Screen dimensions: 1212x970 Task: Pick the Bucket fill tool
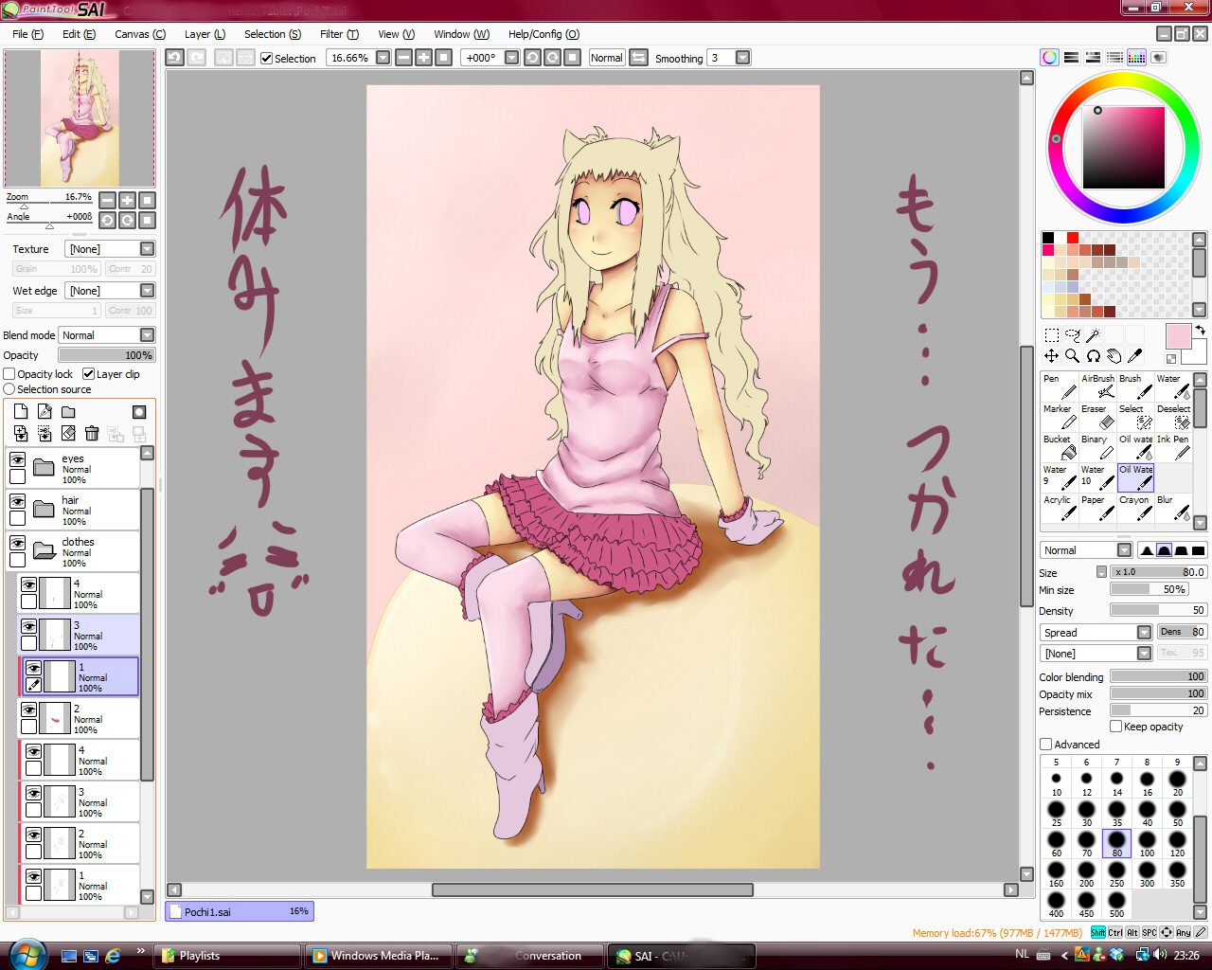pyautogui.click(x=1060, y=446)
